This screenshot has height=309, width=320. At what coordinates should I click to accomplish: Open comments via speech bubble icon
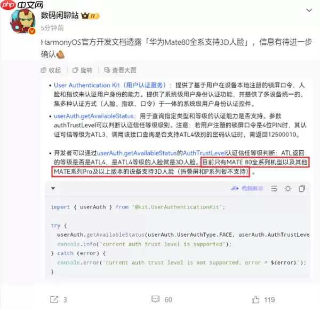click(x=156, y=299)
